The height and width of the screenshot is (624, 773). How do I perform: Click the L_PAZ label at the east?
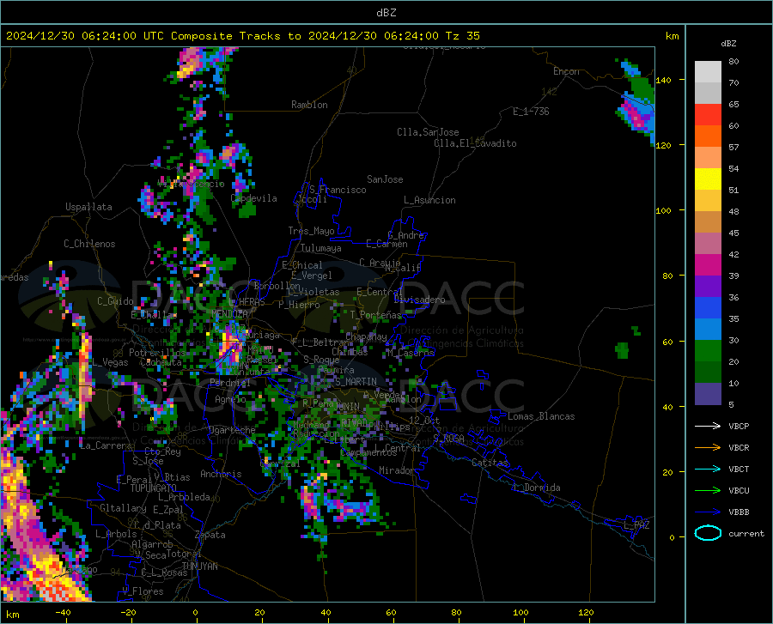(x=636, y=525)
